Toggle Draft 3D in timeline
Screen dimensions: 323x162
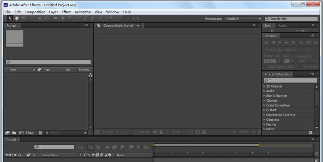pos(98,147)
